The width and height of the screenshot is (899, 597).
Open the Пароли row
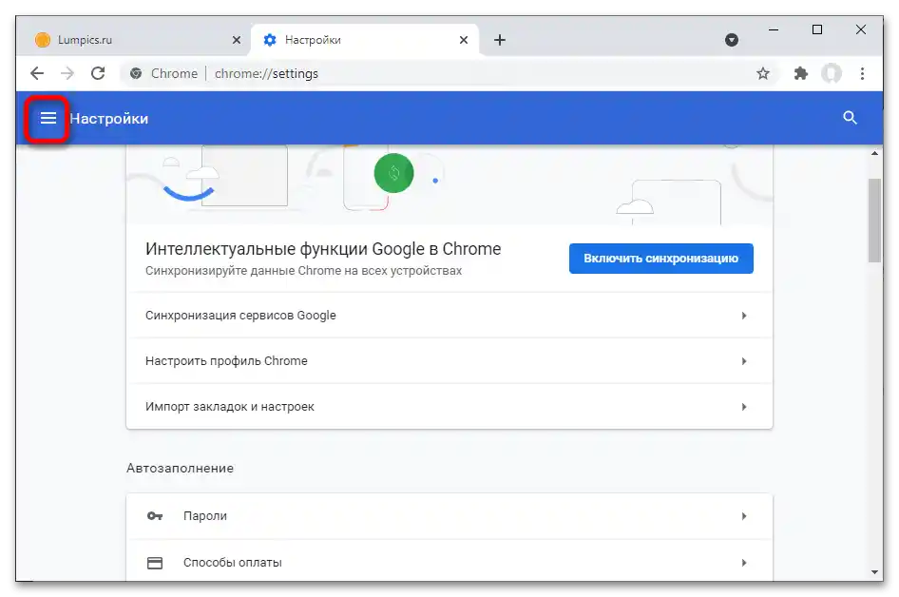(449, 516)
